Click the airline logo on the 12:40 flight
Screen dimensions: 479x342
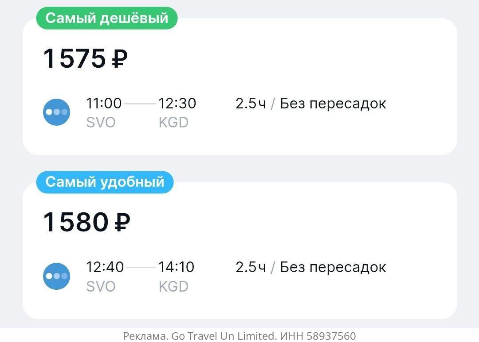click(x=56, y=276)
